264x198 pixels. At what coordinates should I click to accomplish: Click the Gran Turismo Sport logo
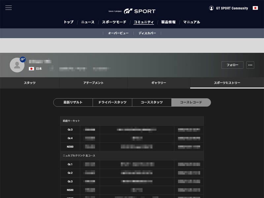coord(132,11)
